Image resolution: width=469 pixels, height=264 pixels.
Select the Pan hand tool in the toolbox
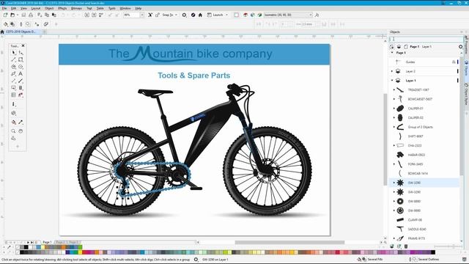pyautogui.click(x=21, y=131)
